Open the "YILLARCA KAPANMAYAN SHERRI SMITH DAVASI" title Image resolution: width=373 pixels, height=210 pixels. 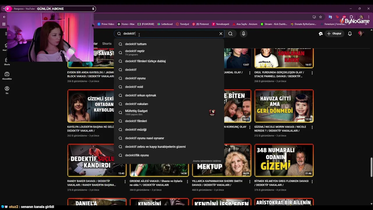point(217,183)
